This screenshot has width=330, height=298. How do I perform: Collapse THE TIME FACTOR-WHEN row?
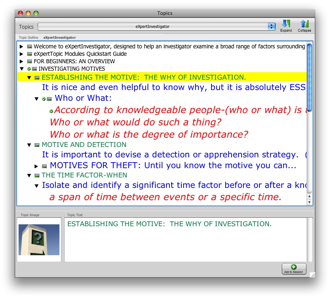click(29, 176)
